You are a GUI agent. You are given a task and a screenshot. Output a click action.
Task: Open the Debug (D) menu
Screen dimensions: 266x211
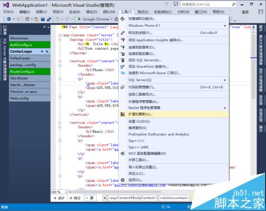point(92,12)
